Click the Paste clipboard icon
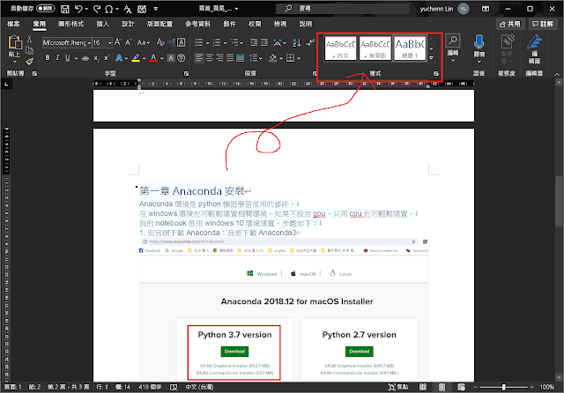 pyautogui.click(x=14, y=42)
